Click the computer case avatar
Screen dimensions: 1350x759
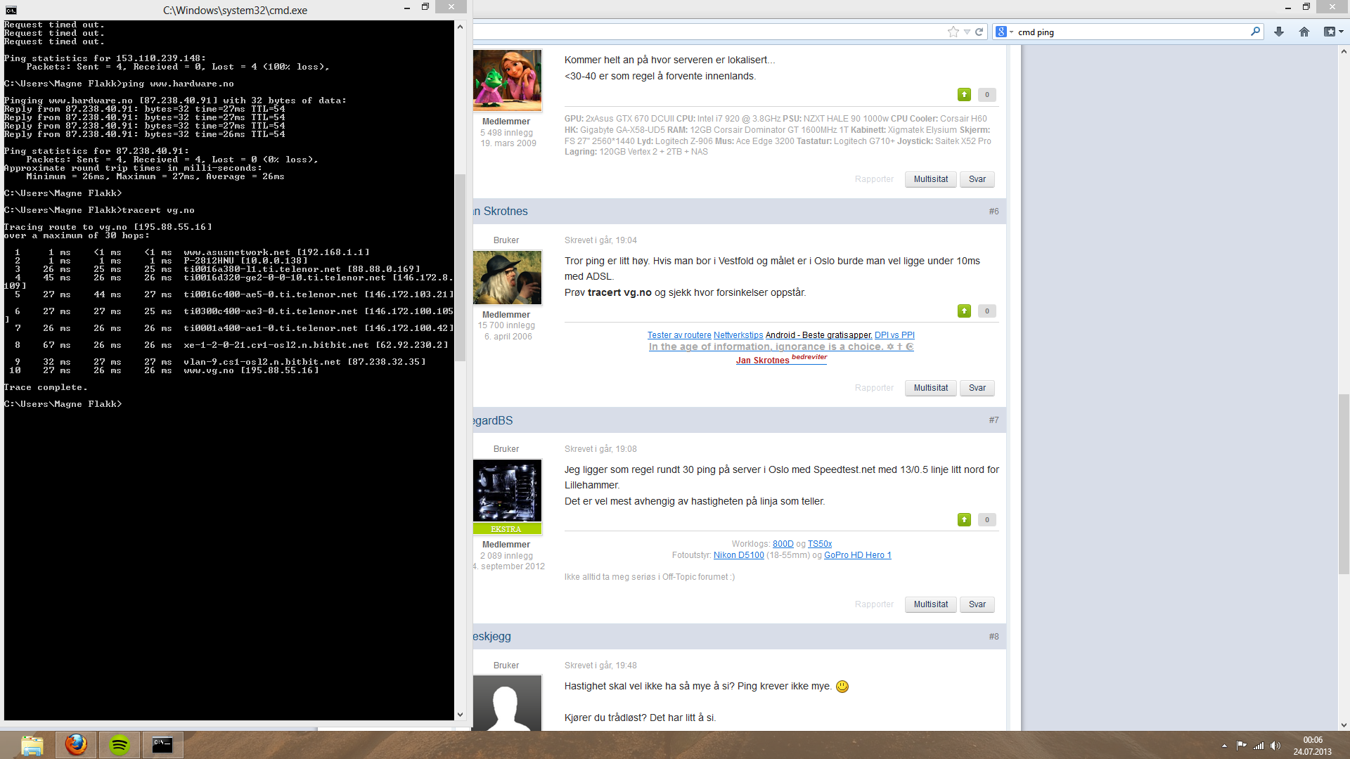507,491
